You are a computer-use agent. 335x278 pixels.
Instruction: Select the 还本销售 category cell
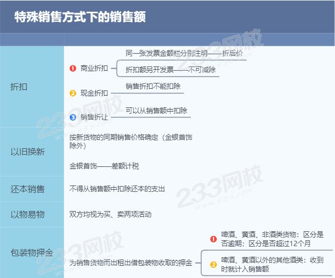(28, 189)
